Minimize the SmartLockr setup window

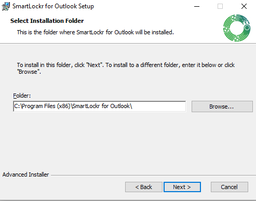click(197, 6)
